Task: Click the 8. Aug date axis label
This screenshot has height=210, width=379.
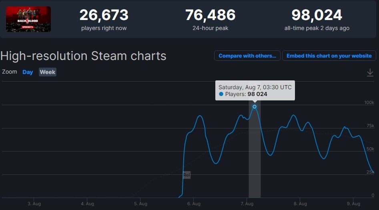Action: tap(300, 204)
